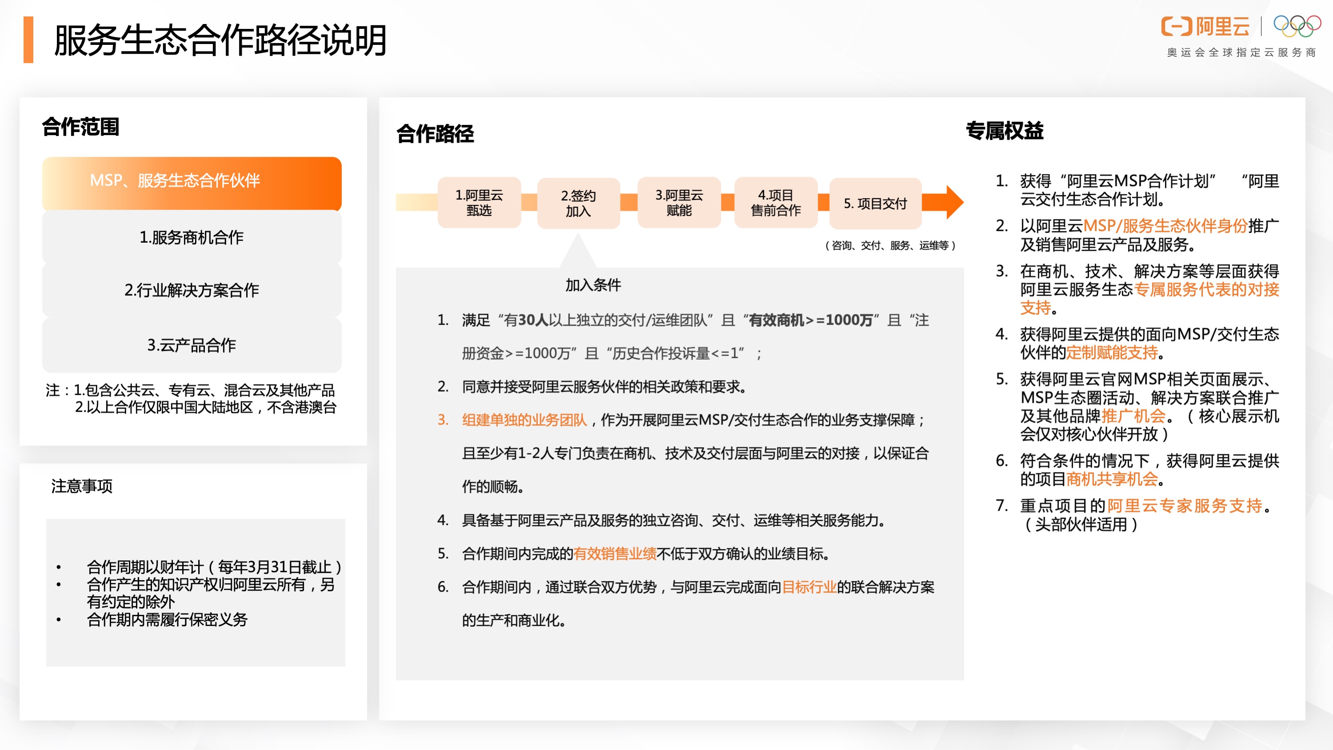Select the 5. 项目交付 step box

tap(875, 204)
